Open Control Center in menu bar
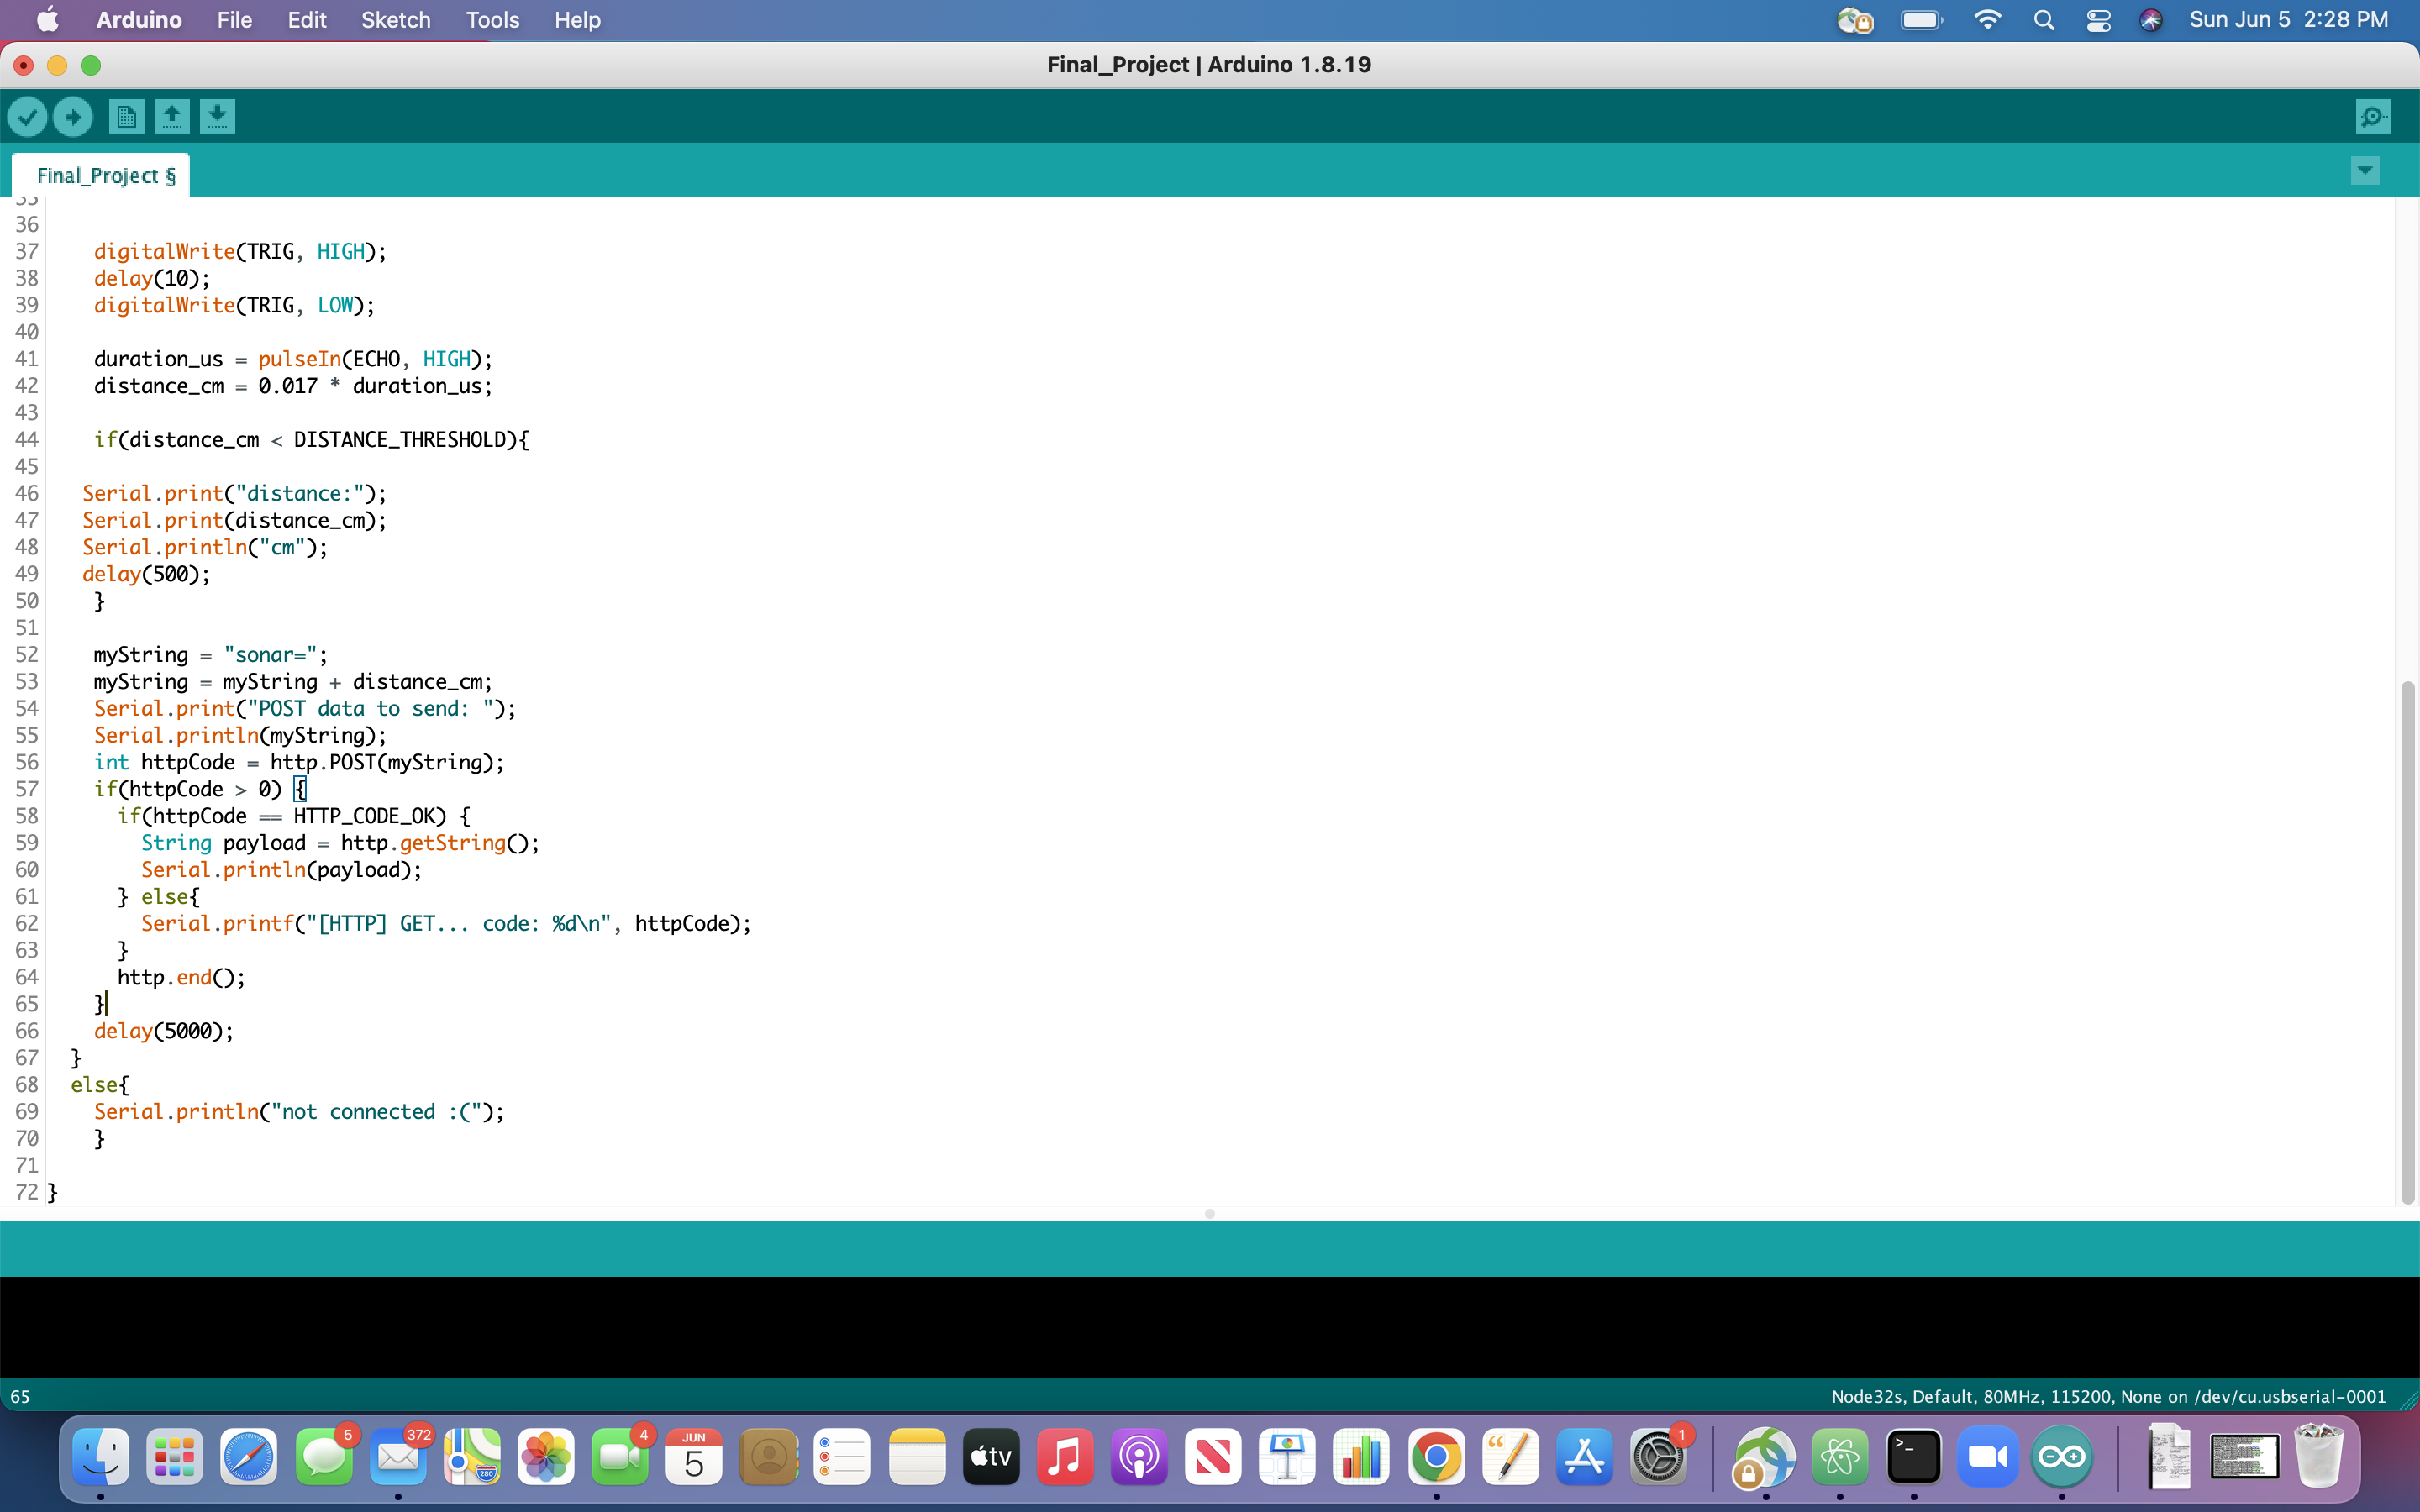Viewport: 2420px width, 1512px height. pyautogui.click(x=2098, y=20)
